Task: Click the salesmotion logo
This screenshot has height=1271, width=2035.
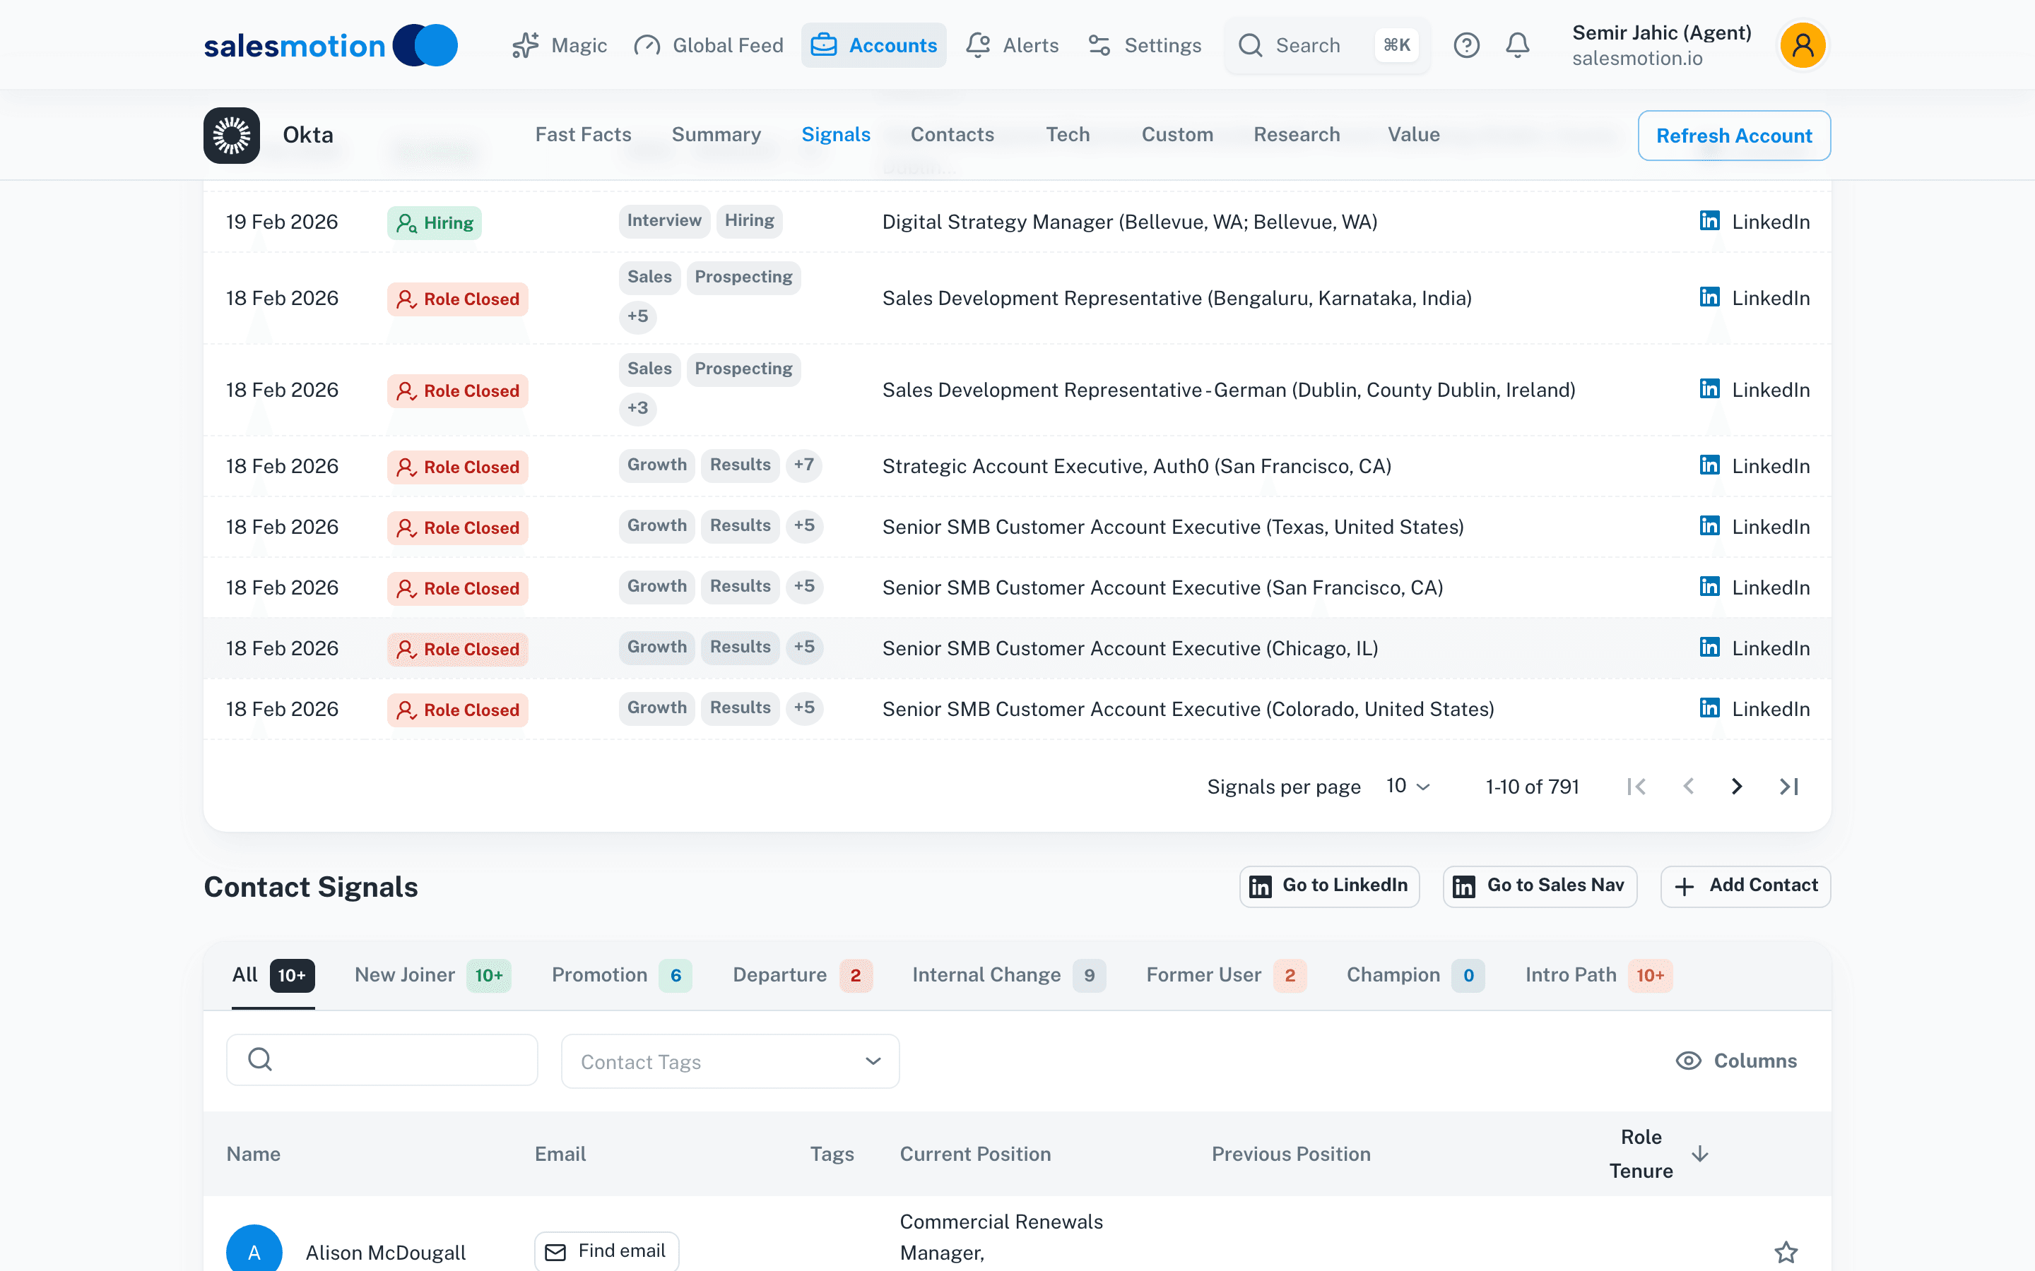Action: [x=331, y=45]
